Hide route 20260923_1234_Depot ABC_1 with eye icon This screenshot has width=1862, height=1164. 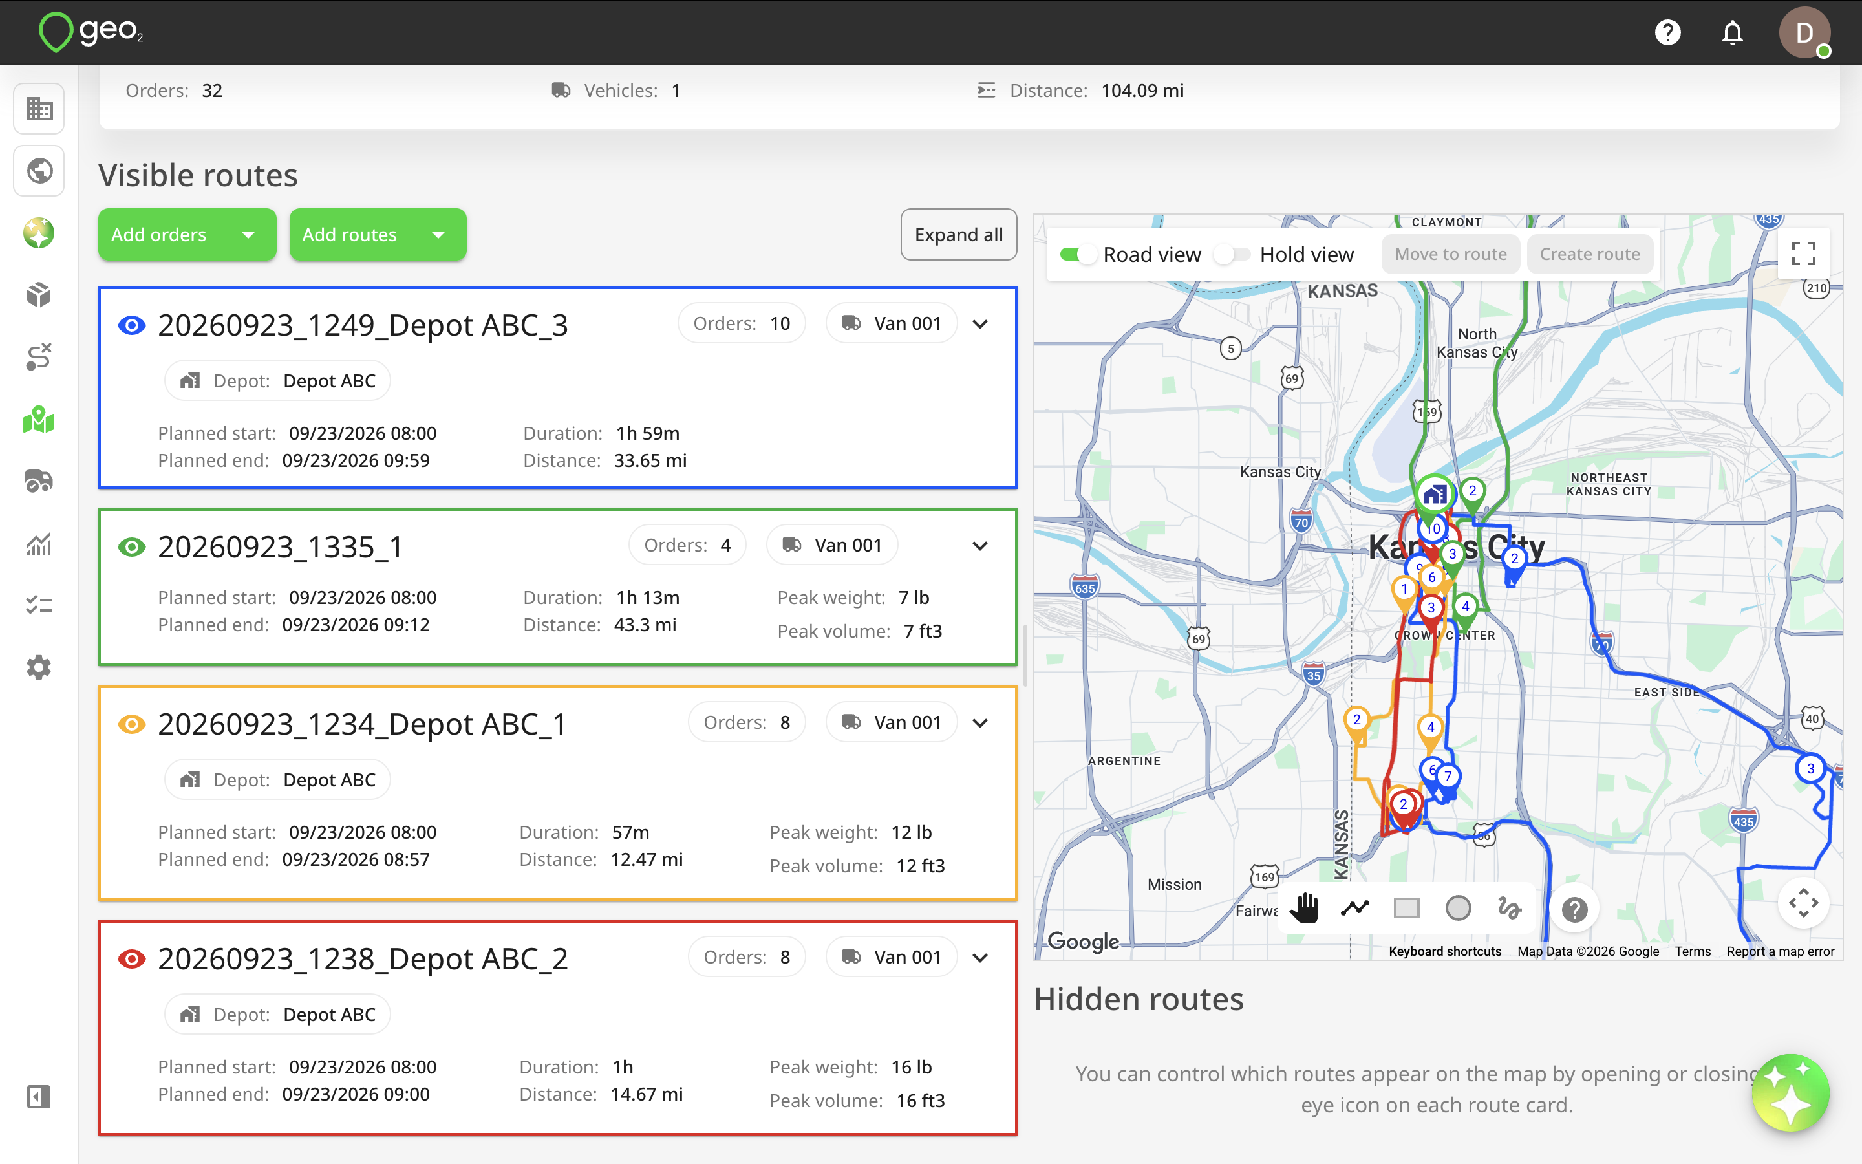132,724
